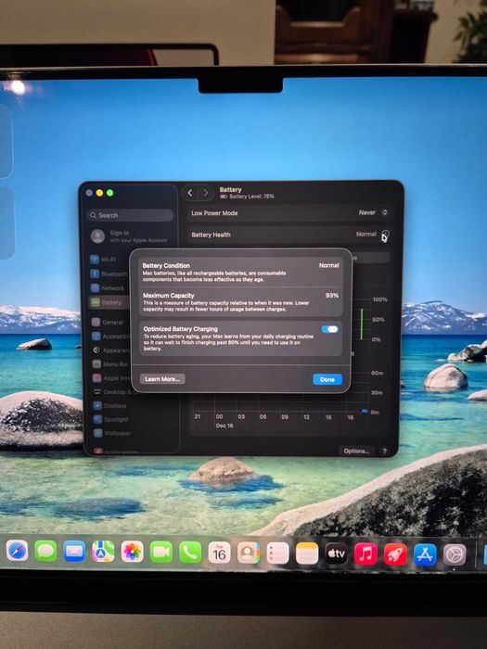Click the Maximum Capacity 93% value
Image resolution: width=487 pixels, height=649 pixels.
(332, 296)
